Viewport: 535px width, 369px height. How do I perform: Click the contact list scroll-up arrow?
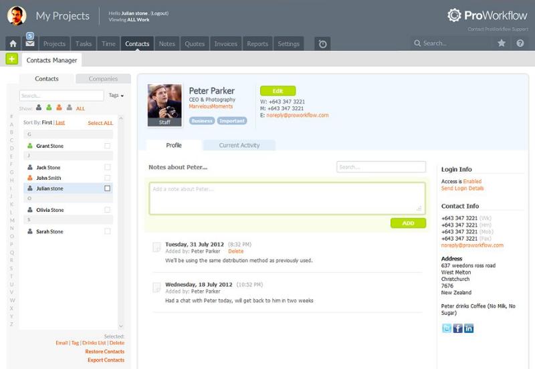[121, 118]
